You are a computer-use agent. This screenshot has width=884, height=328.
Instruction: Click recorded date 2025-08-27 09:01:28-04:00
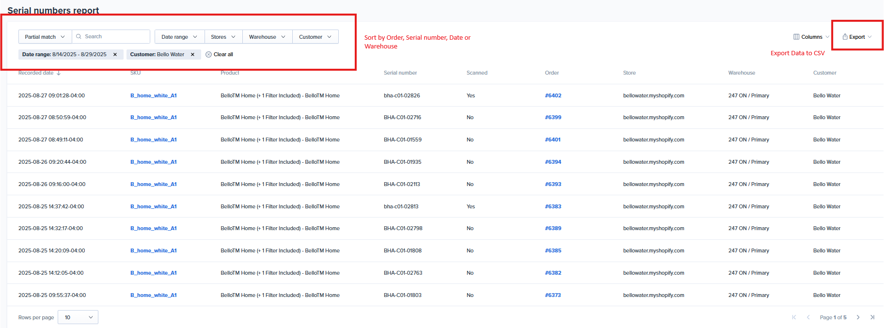pyautogui.click(x=51, y=95)
